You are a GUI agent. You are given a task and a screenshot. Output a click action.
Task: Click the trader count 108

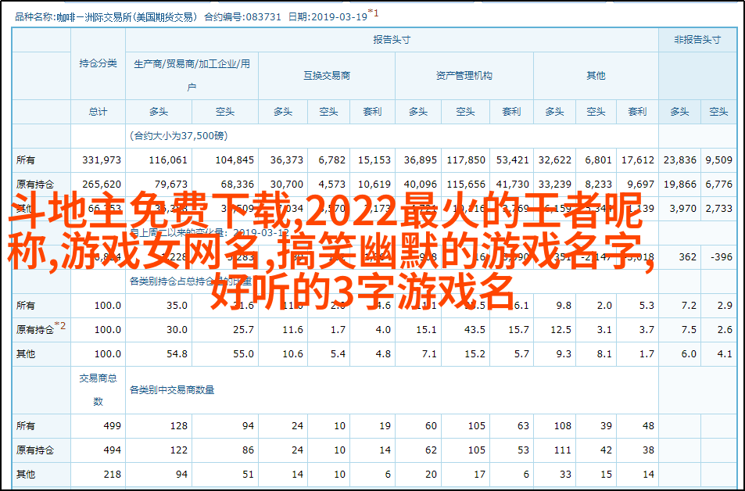coord(563,426)
